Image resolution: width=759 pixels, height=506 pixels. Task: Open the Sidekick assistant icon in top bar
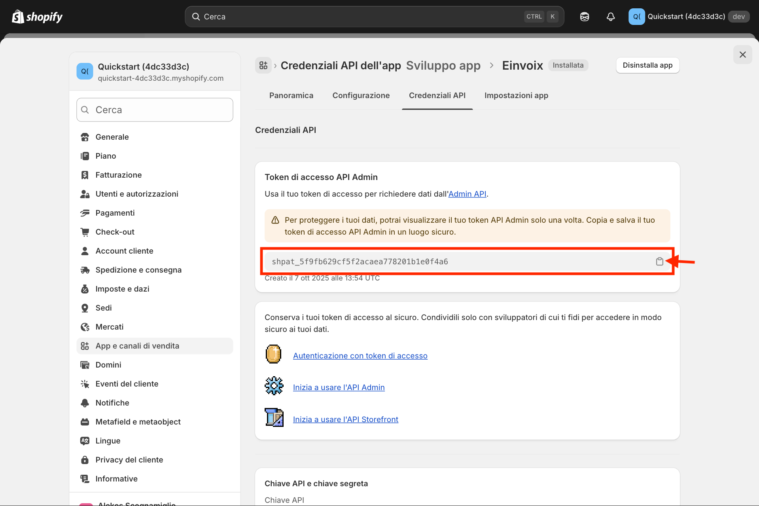584,17
